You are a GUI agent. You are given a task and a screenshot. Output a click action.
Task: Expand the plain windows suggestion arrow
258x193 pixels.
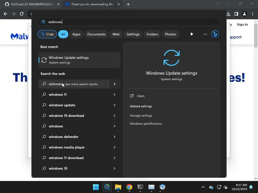pyautogui.click(x=115, y=126)
